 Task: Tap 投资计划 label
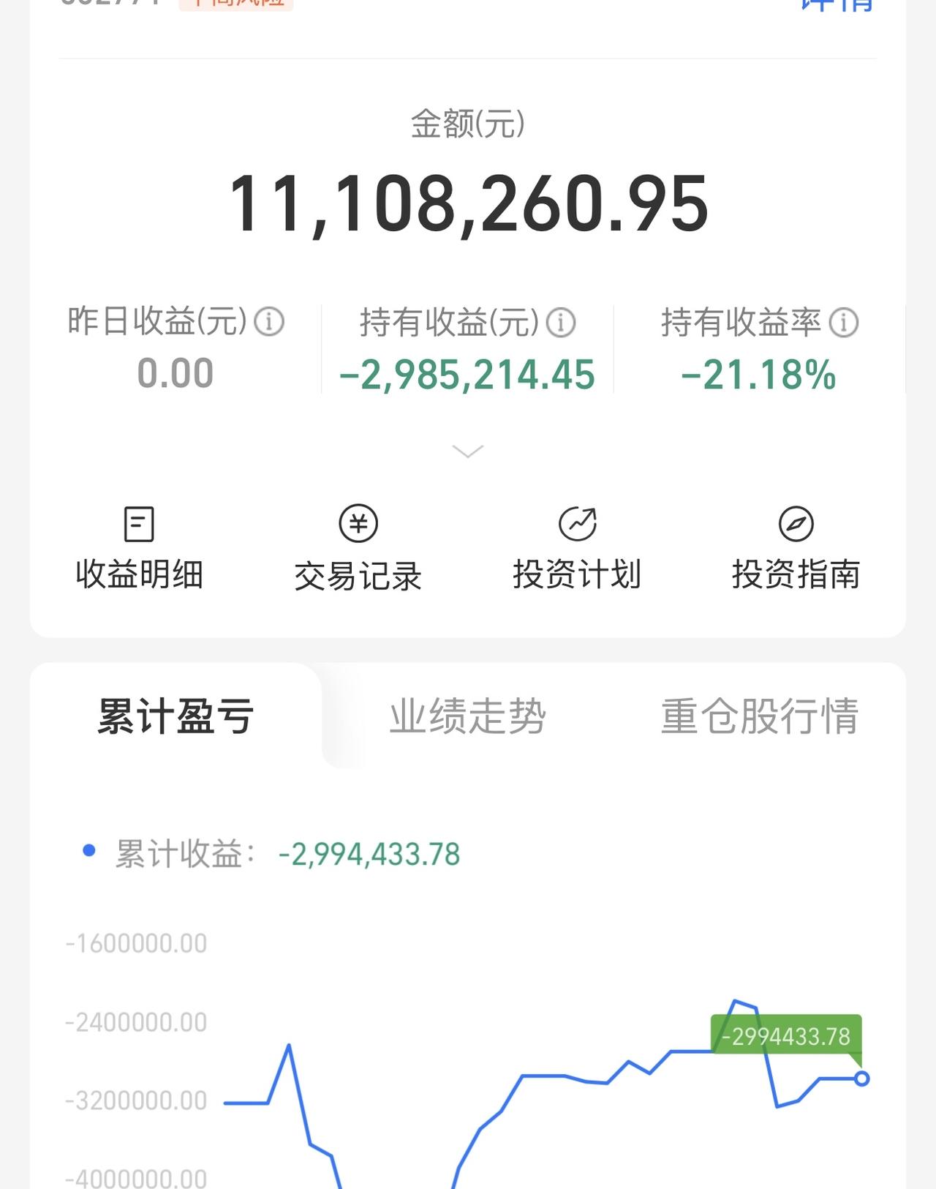577,574
